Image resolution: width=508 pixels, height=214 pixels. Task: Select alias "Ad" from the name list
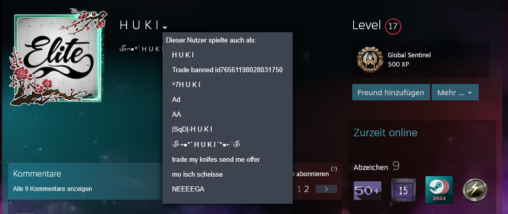pyautogui.click(x=176, y=99)
